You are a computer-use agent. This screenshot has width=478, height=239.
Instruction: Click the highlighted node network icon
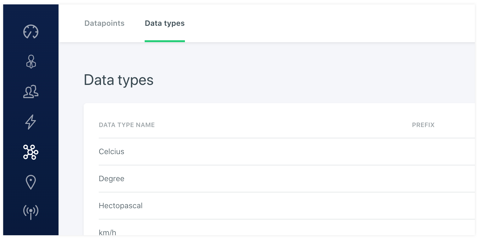coord(31,152)
